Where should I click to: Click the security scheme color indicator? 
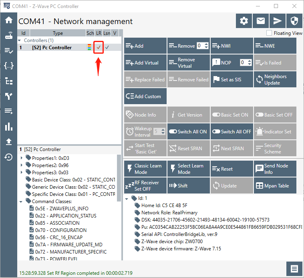coord(89,48)
